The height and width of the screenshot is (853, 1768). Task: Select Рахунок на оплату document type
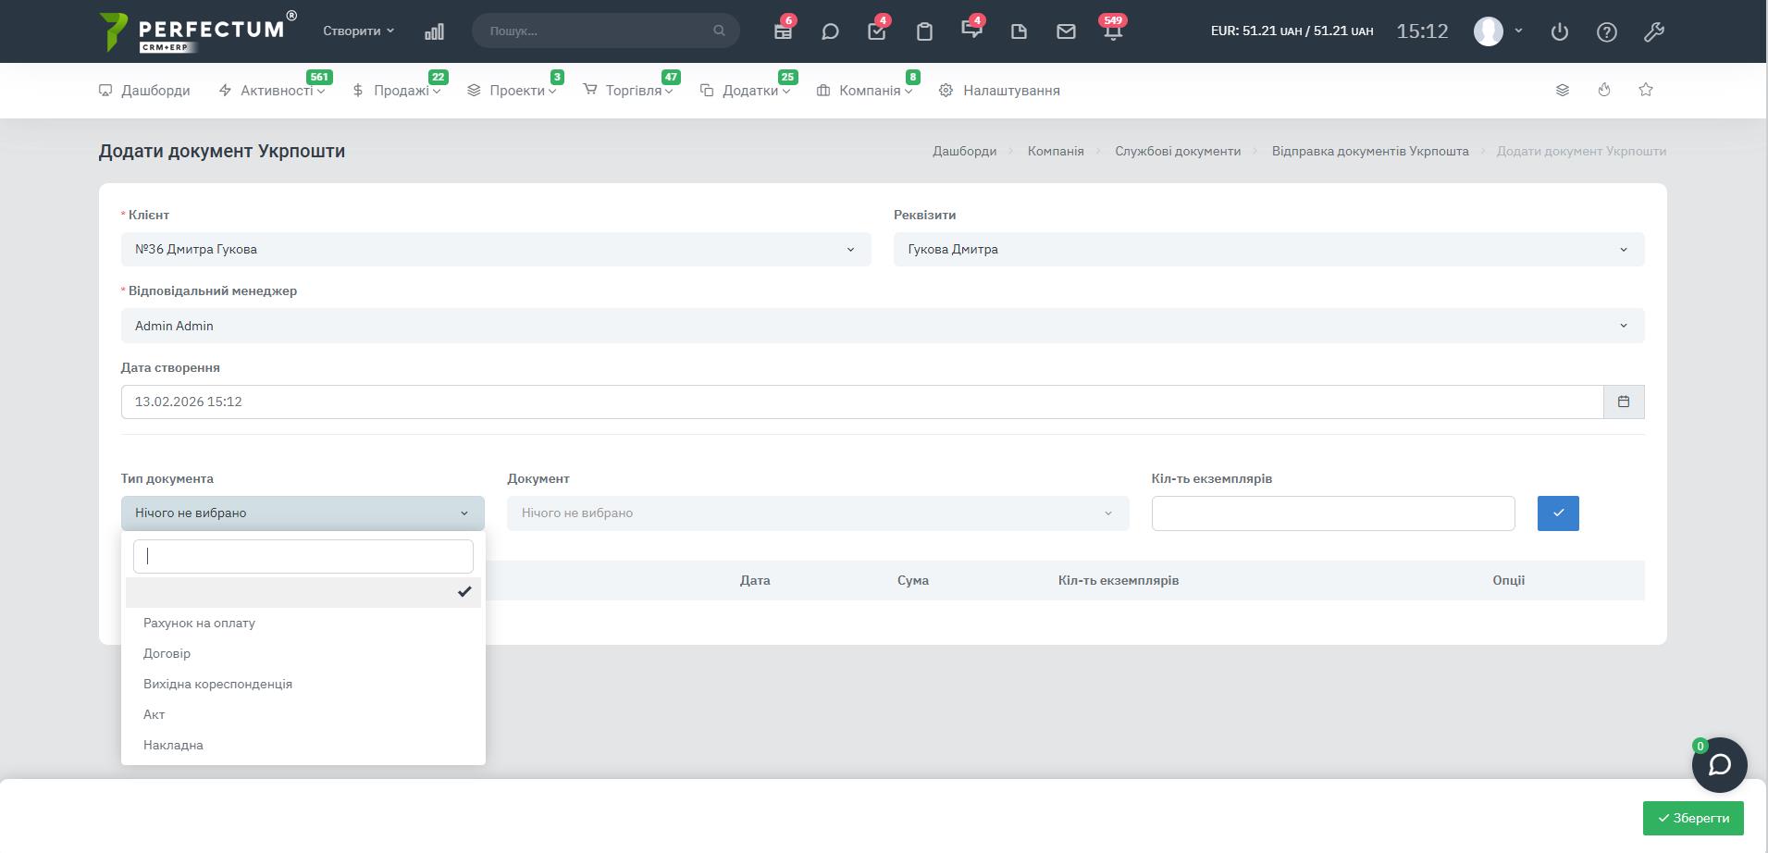(200, 623)
